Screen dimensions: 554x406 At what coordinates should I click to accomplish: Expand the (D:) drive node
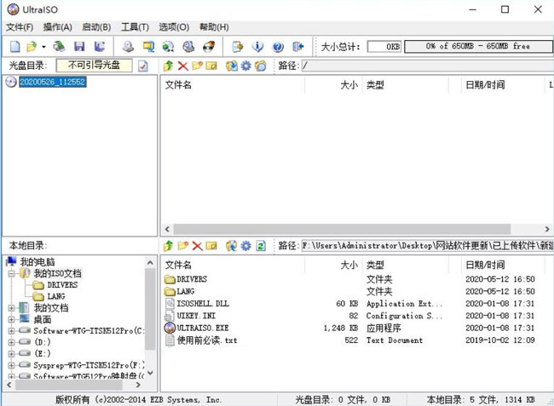point(11,342)
